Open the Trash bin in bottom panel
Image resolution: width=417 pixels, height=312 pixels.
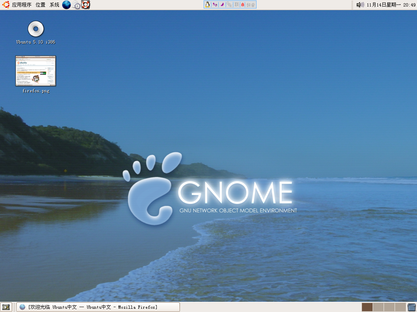pyautogui.click(x=412, y=307)
